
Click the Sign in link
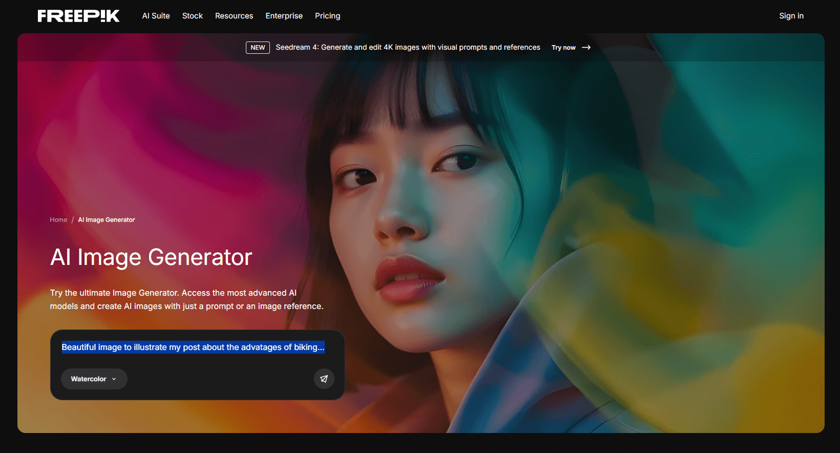tap(791, 16)
